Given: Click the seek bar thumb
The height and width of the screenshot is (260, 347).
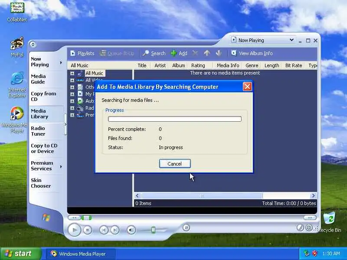Looking at the screenshot, I should (x=86, y=218).
